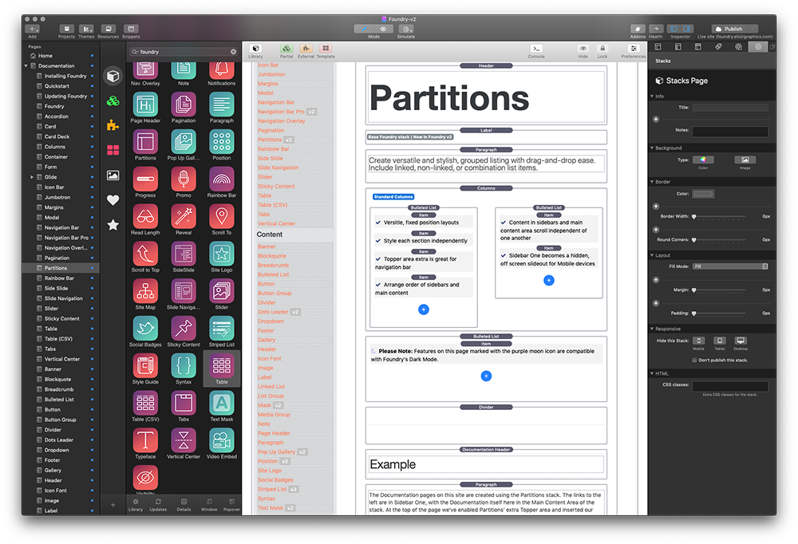The image size is (798, 544).
Task: Collapse the Layout inspector section
Action: pos(652,255)
